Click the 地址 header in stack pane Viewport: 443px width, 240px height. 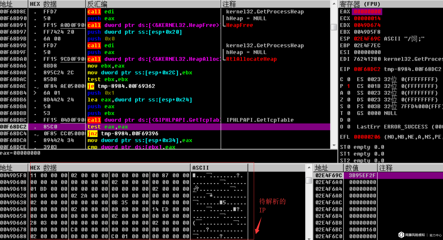point(328,168)
